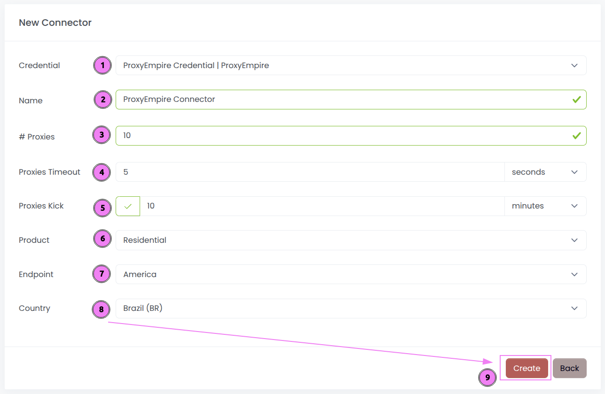Click the # Proxies label

(37, 137)
